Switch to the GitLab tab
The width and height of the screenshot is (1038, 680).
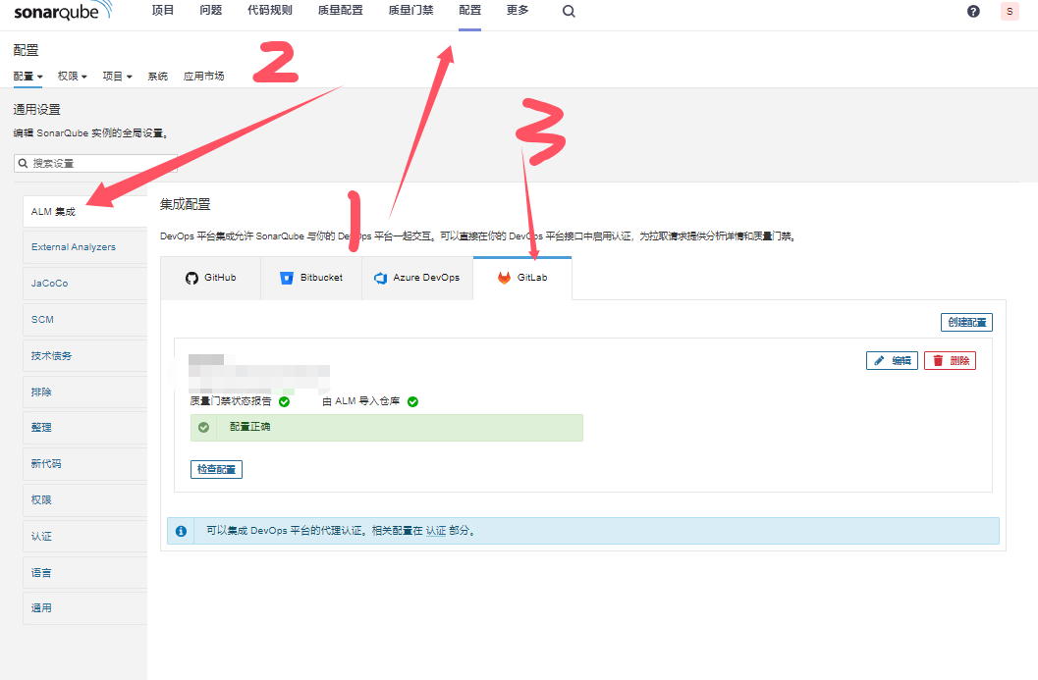[x=522, y=278]
